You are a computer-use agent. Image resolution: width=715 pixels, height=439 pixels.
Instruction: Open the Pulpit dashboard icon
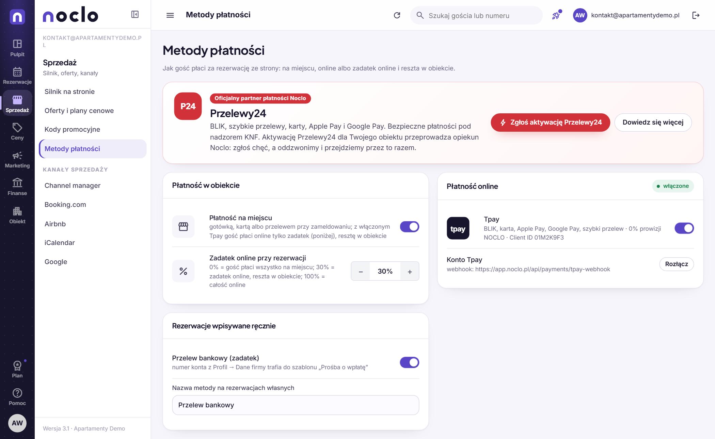pos(17,44)
